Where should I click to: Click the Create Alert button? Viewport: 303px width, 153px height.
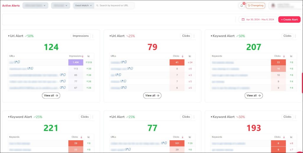289,20
